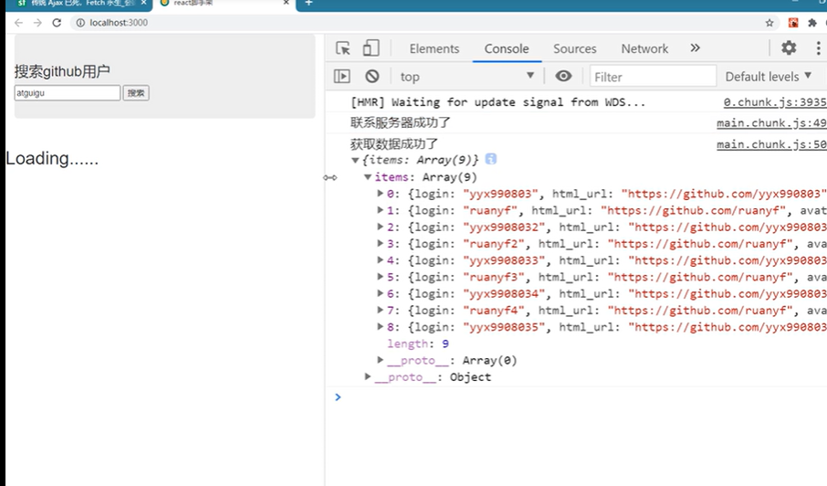Expand item 4 with login yyx9908033
This screenshot has width=827, height=486.
(380, 260)
